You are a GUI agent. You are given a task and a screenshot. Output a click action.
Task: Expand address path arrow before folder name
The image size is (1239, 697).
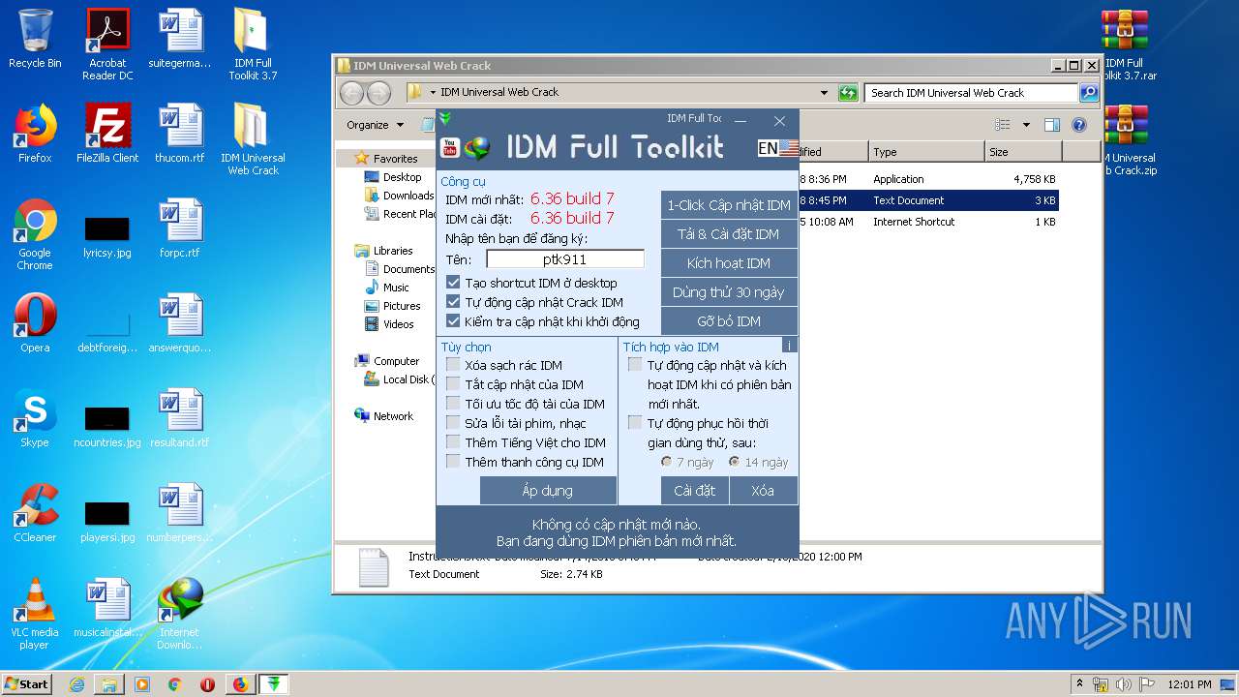coord(433,93)
